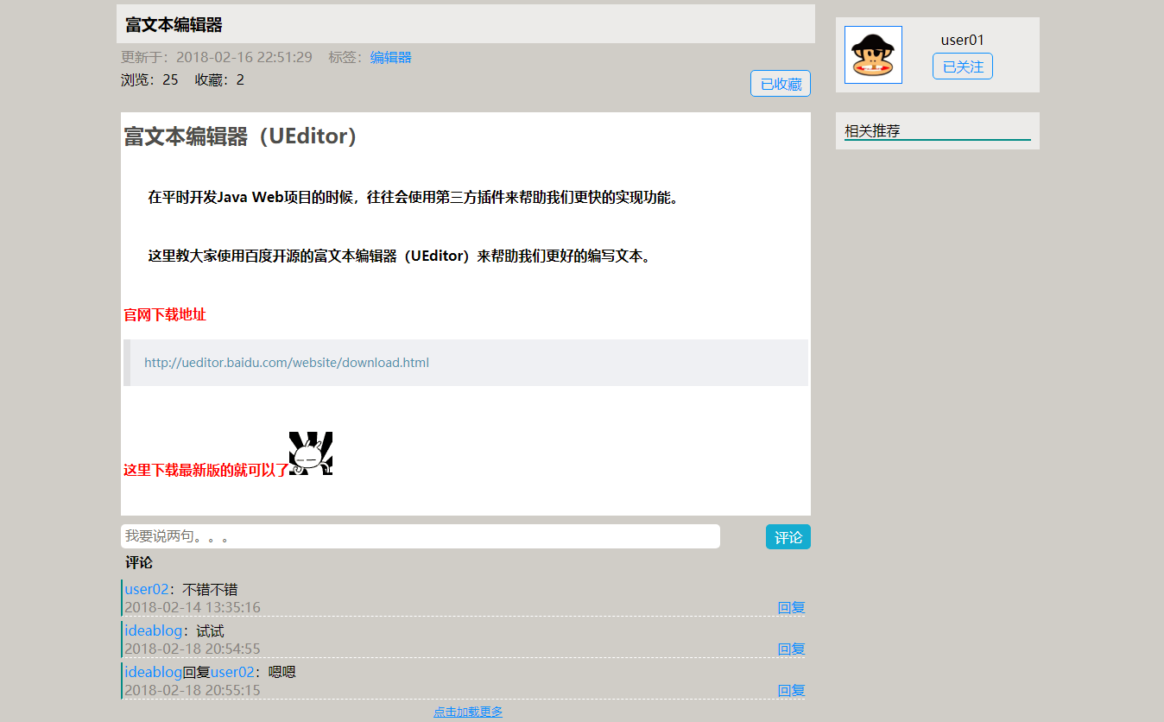This screenshot has height=722, width=1164.
Task: Open ideablog profile link on 试试 comment
Action: coord(154,631)
